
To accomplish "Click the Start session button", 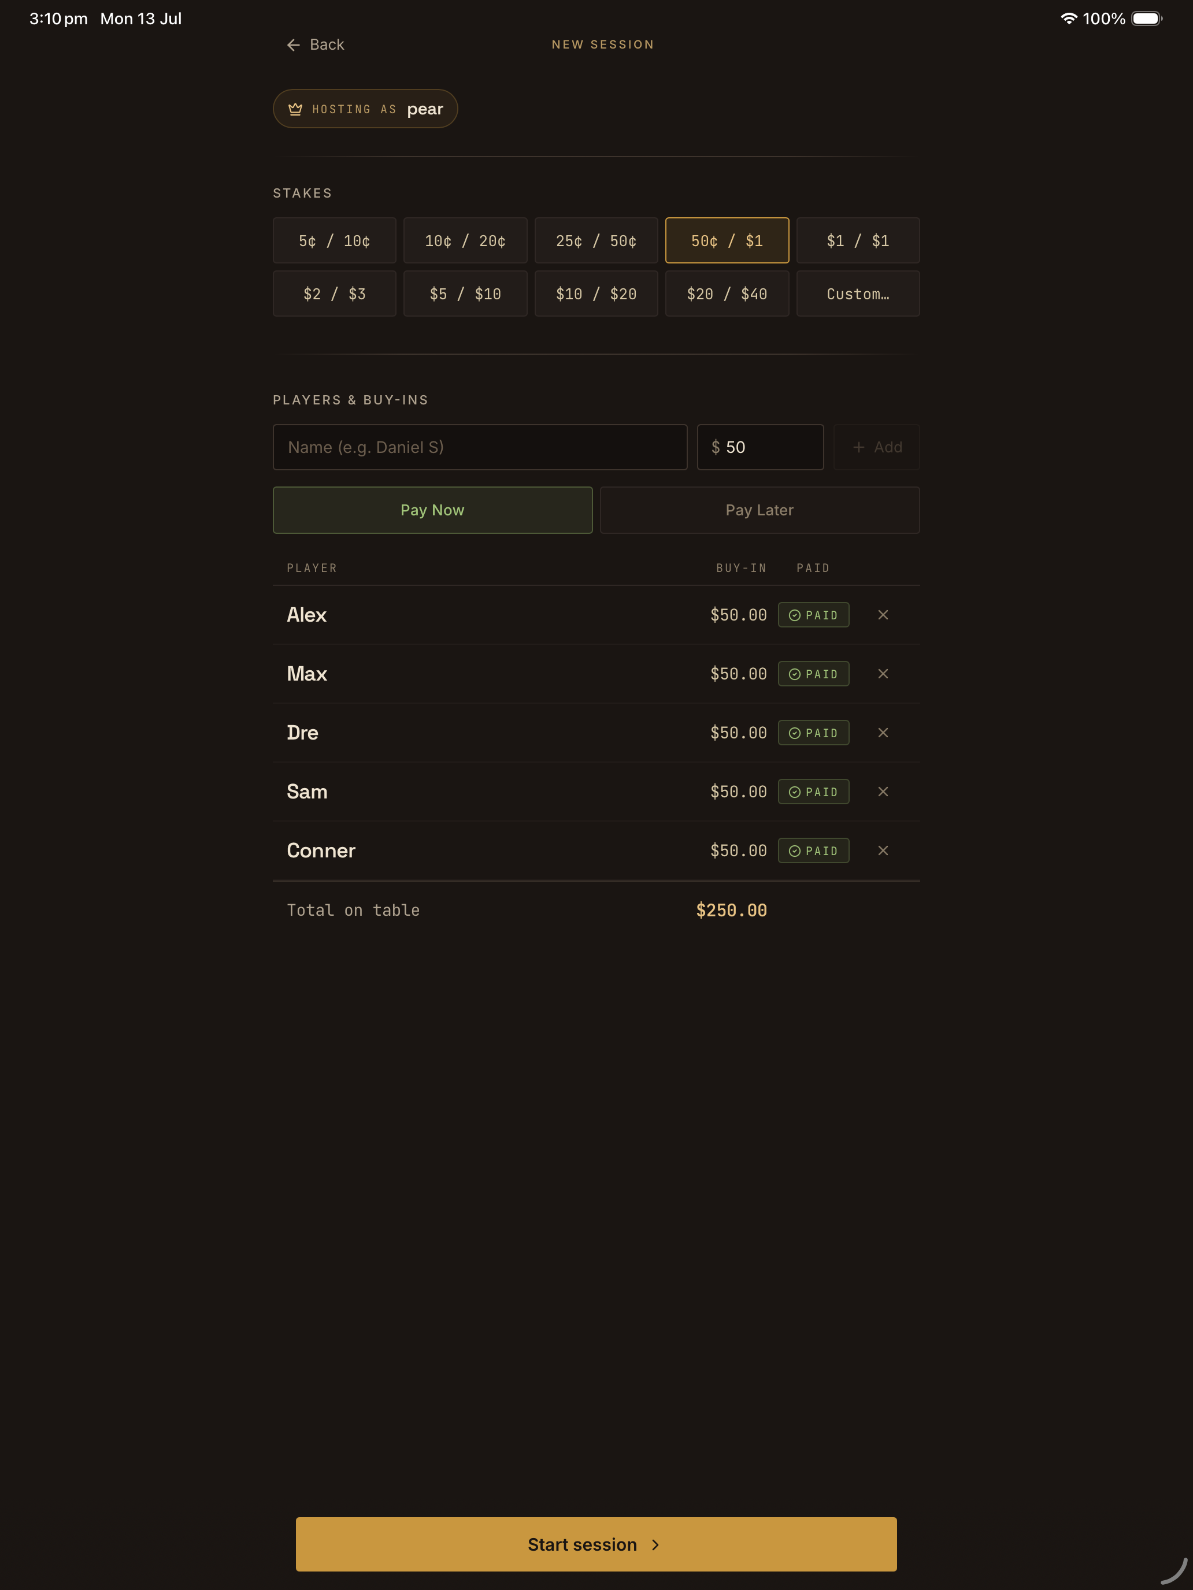I will 596,1544.
